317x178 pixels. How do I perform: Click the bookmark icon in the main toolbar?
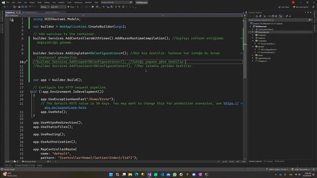[x=123, y=7]
